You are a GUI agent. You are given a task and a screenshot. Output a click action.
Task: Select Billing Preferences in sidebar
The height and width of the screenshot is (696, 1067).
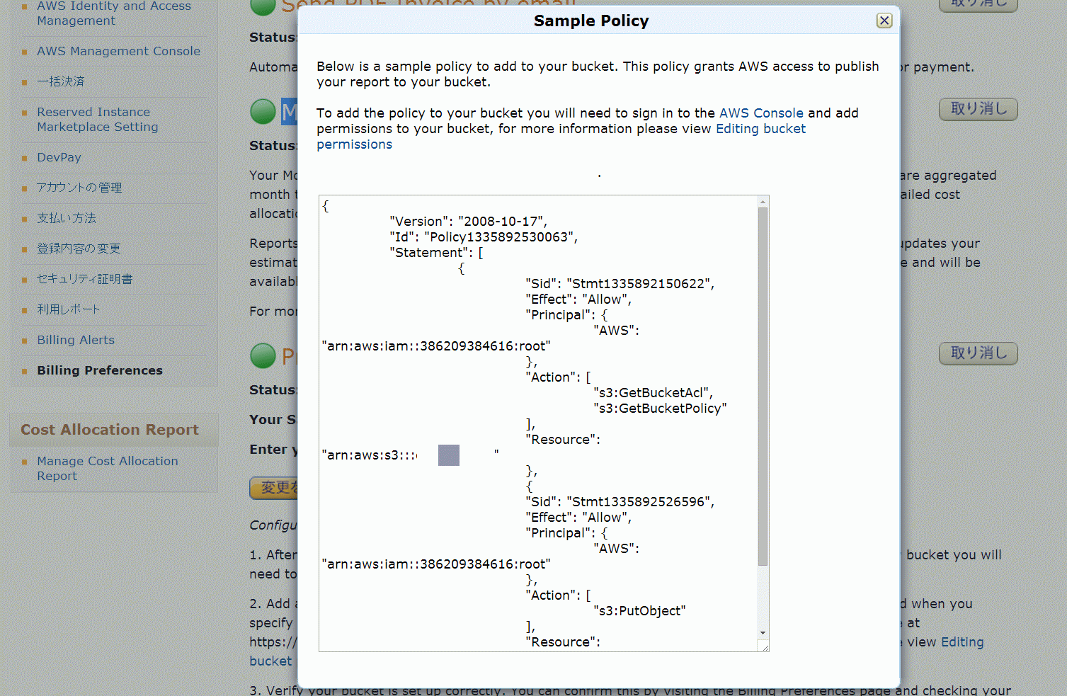pos(100,370)
